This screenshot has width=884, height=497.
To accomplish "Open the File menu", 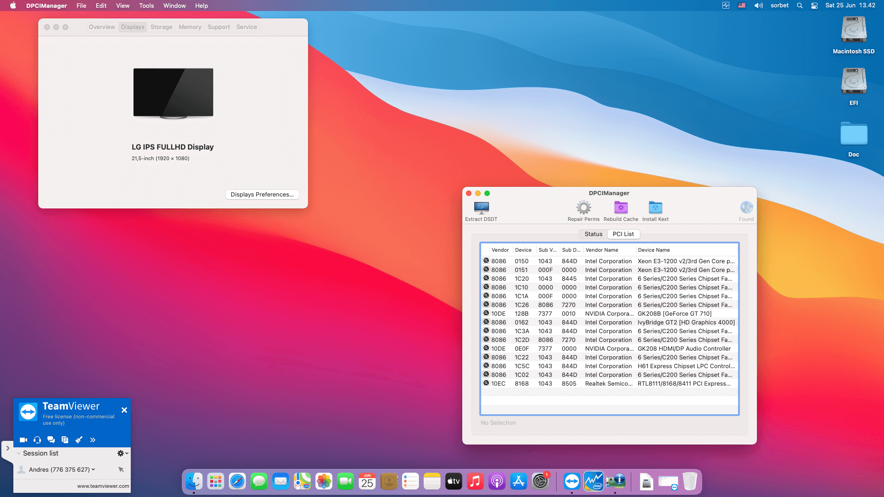I will tap(81, 6).
